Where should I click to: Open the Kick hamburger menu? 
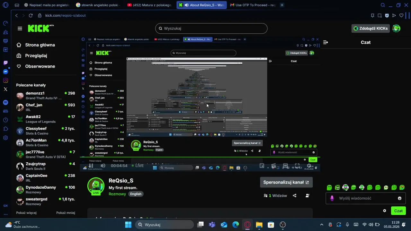[20, 29]
